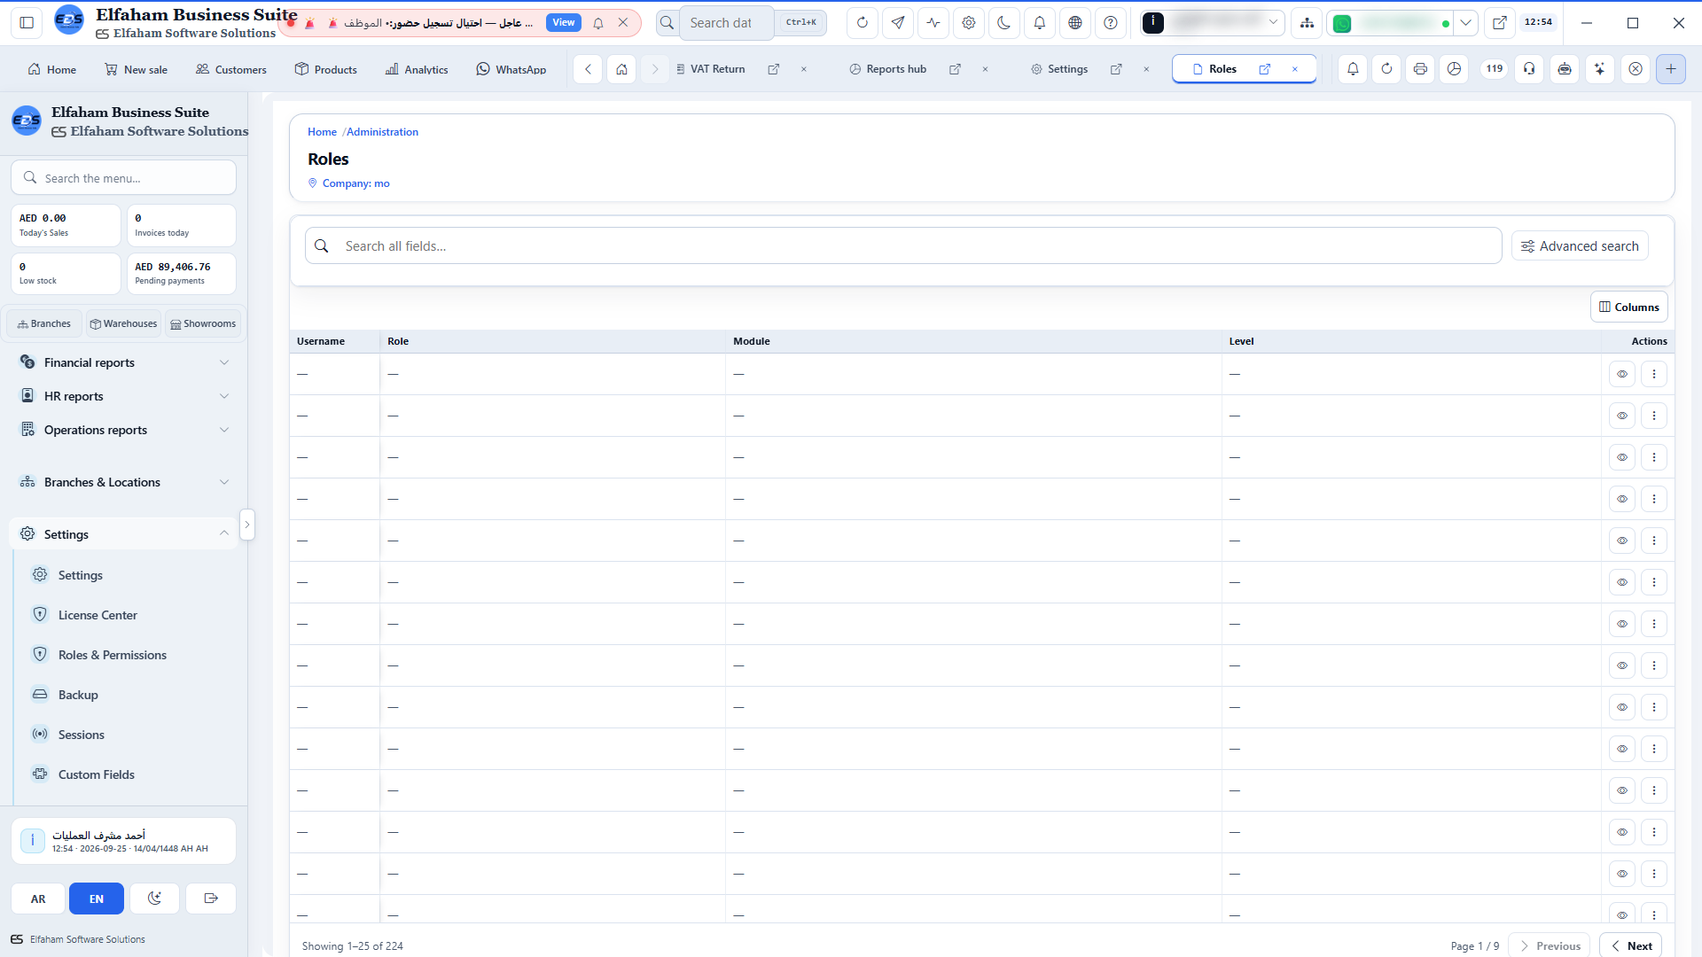Click the Advanced search button
The image size is (1702, 957).
(1580, 246)
